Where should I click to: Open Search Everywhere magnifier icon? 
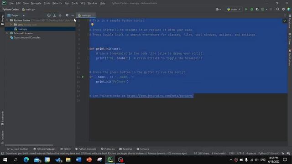pos(278,9)
